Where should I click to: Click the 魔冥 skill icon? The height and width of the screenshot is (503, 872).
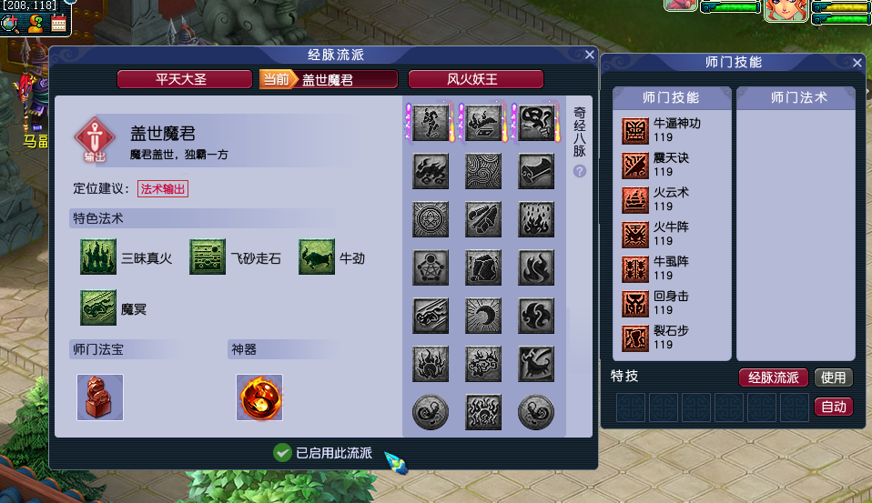pyautogui.click(x=98, y=307)
